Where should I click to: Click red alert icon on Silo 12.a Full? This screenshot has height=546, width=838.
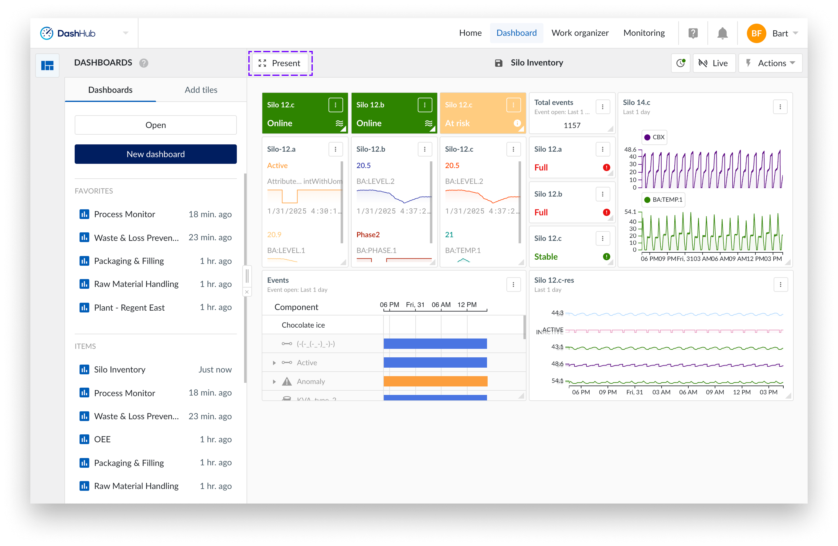pyautogui.click(x=606, y=167)
